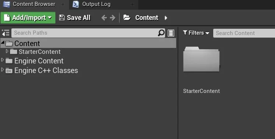Expand the StarterContent tree folder
Viewport: 275px width, 139px height.
tap(7, 51)
